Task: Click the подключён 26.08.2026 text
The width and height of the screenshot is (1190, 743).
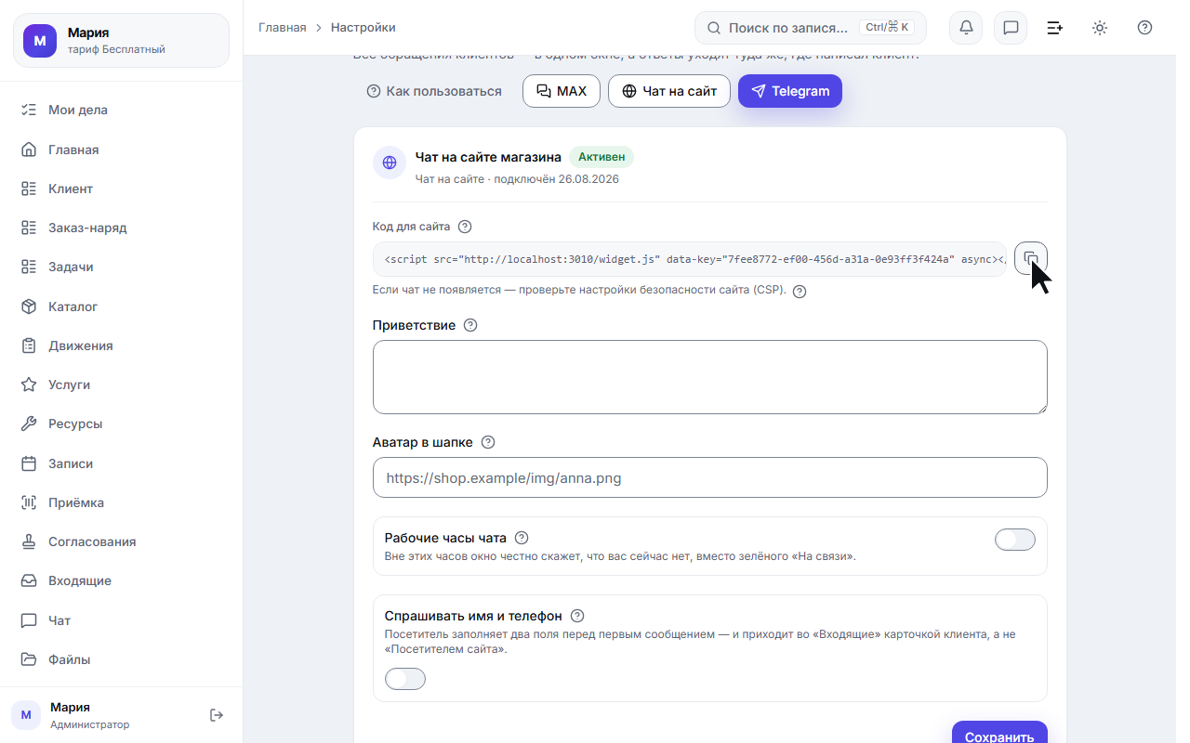Action: 556,179
